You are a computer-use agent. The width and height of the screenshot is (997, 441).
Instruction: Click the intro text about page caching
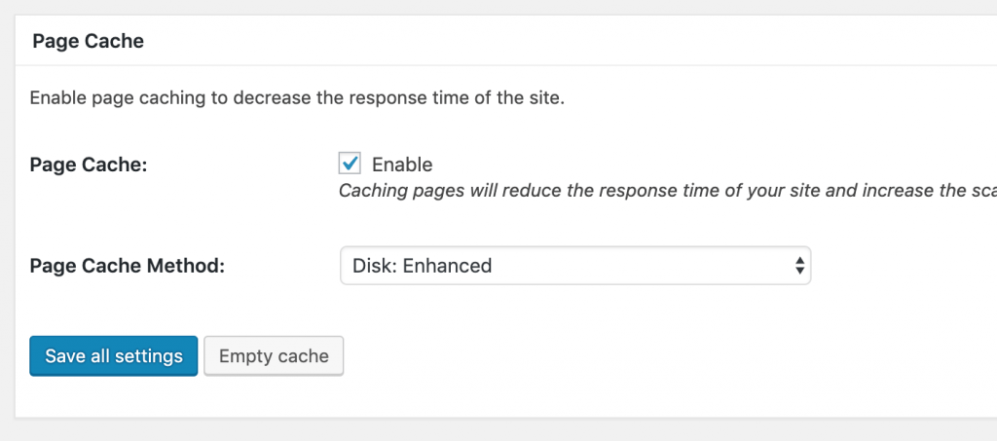(x=298, y=99)
